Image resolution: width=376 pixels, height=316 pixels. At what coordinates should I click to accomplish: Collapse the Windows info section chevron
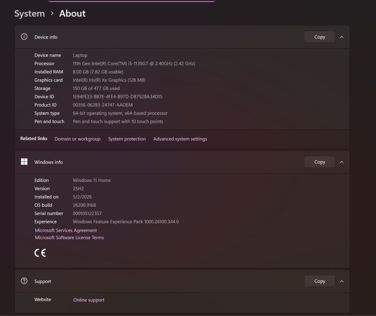click(341, 163)
